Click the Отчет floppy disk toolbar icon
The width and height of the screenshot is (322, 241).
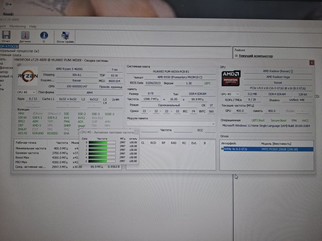click(6, 35)
